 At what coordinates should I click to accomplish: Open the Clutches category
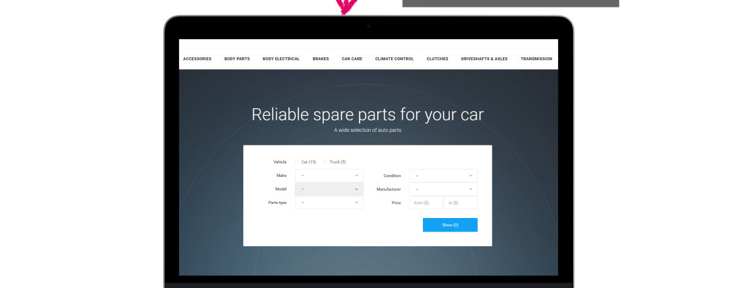(437, 59)
